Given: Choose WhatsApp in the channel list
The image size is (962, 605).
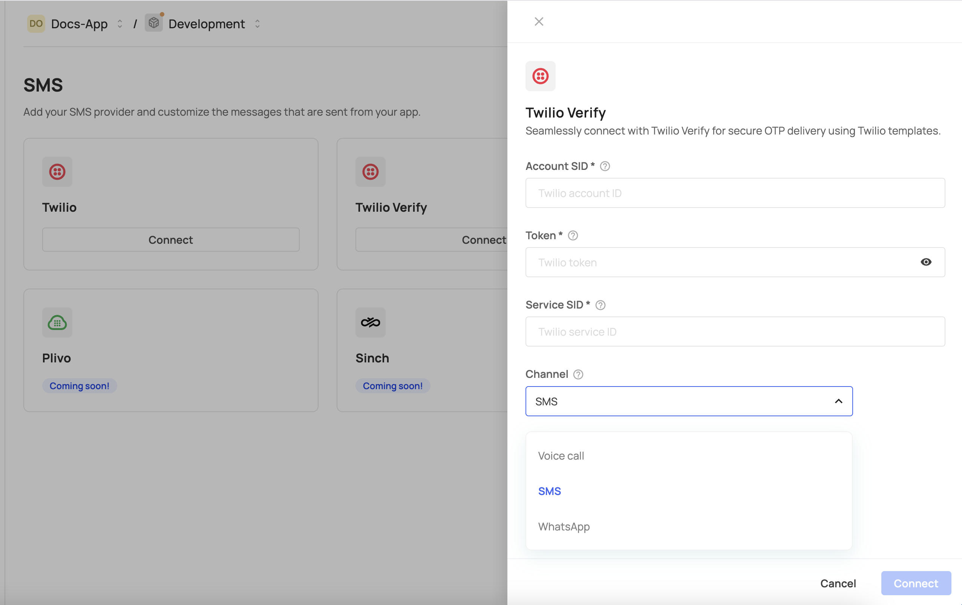Looking at the screenshot, I should pos(563,526).
